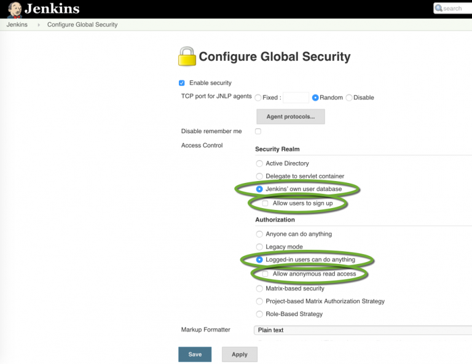The image size is (472, 364).
Task: Check the Disable remember me box
Action: click(x=258, y=131)
